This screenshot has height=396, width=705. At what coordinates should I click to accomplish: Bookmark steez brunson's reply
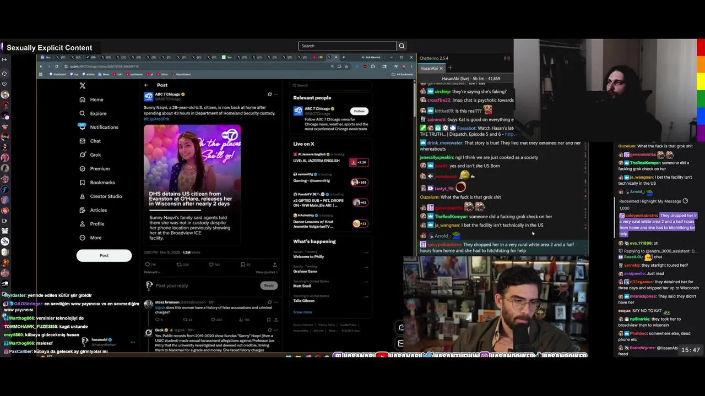(x=269, y=320)
